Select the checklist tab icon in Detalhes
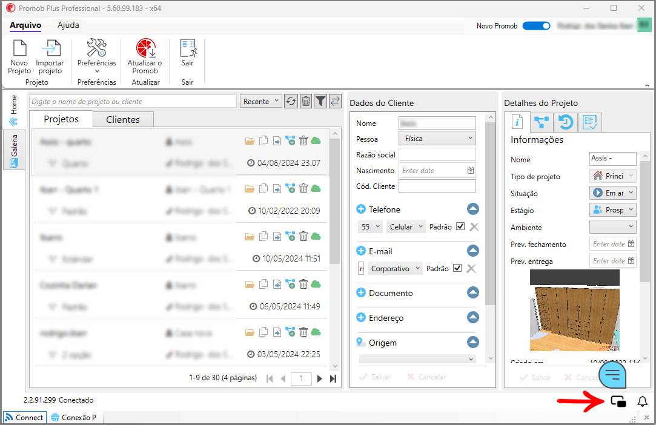The width and height of the screenshot is (656, 425). [590, 122]
